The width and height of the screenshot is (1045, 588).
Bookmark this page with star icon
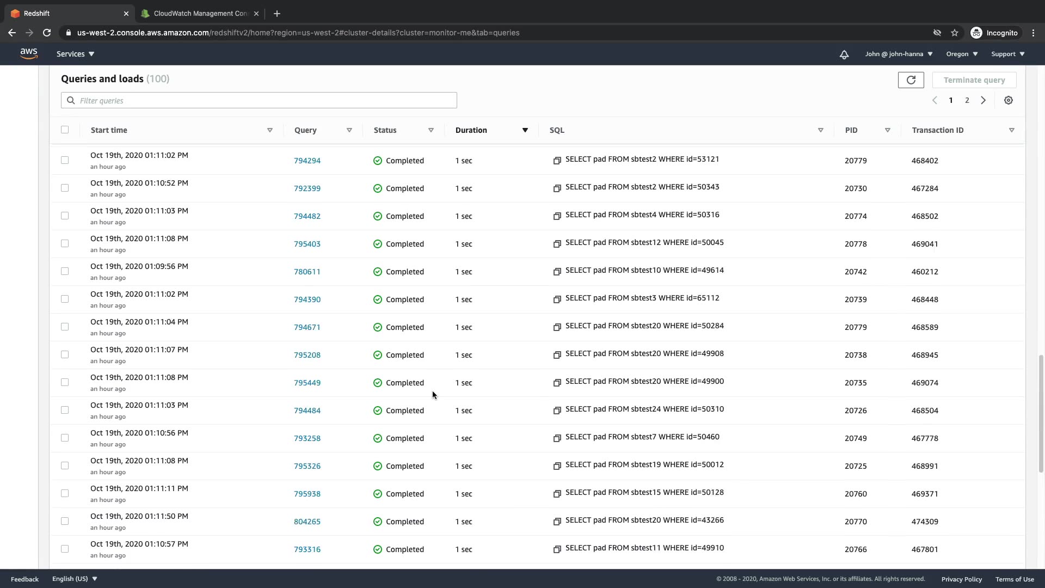tap(954, 33)
